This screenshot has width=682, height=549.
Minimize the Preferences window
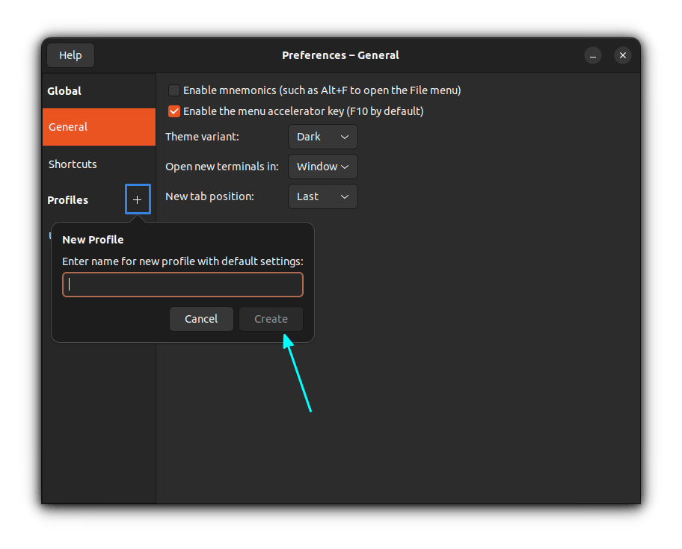592,55
